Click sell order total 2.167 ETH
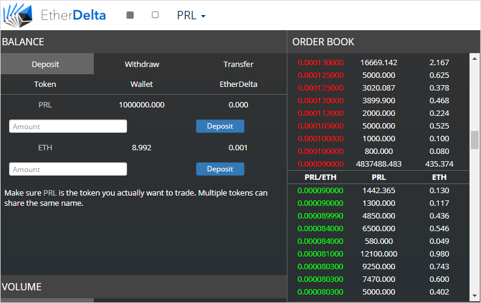 point(439,62)
